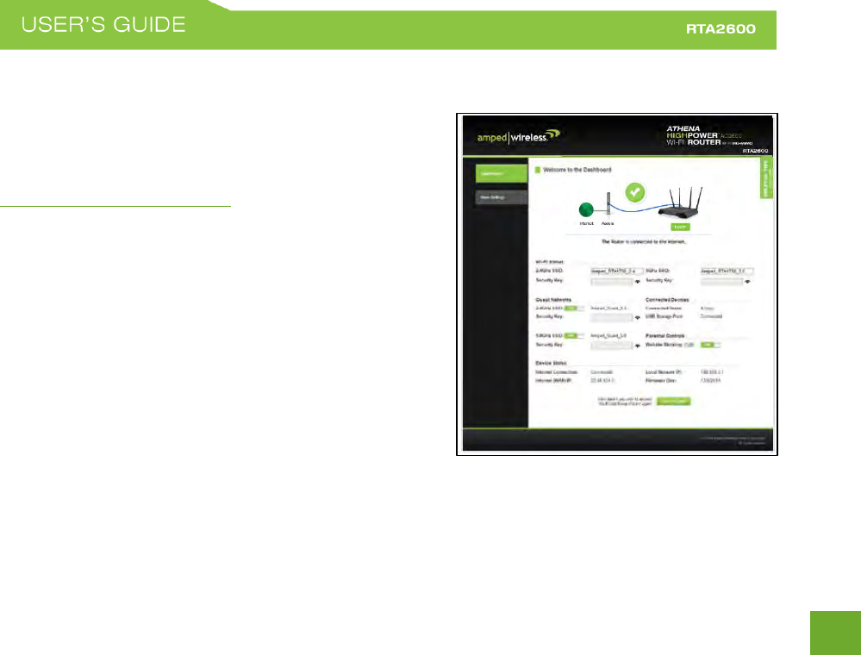This screenshot has height=655, width=861.
Task: Click the 2.4GHz guest Security Key field
Action: pyautogui.click(x=612, y=317)
